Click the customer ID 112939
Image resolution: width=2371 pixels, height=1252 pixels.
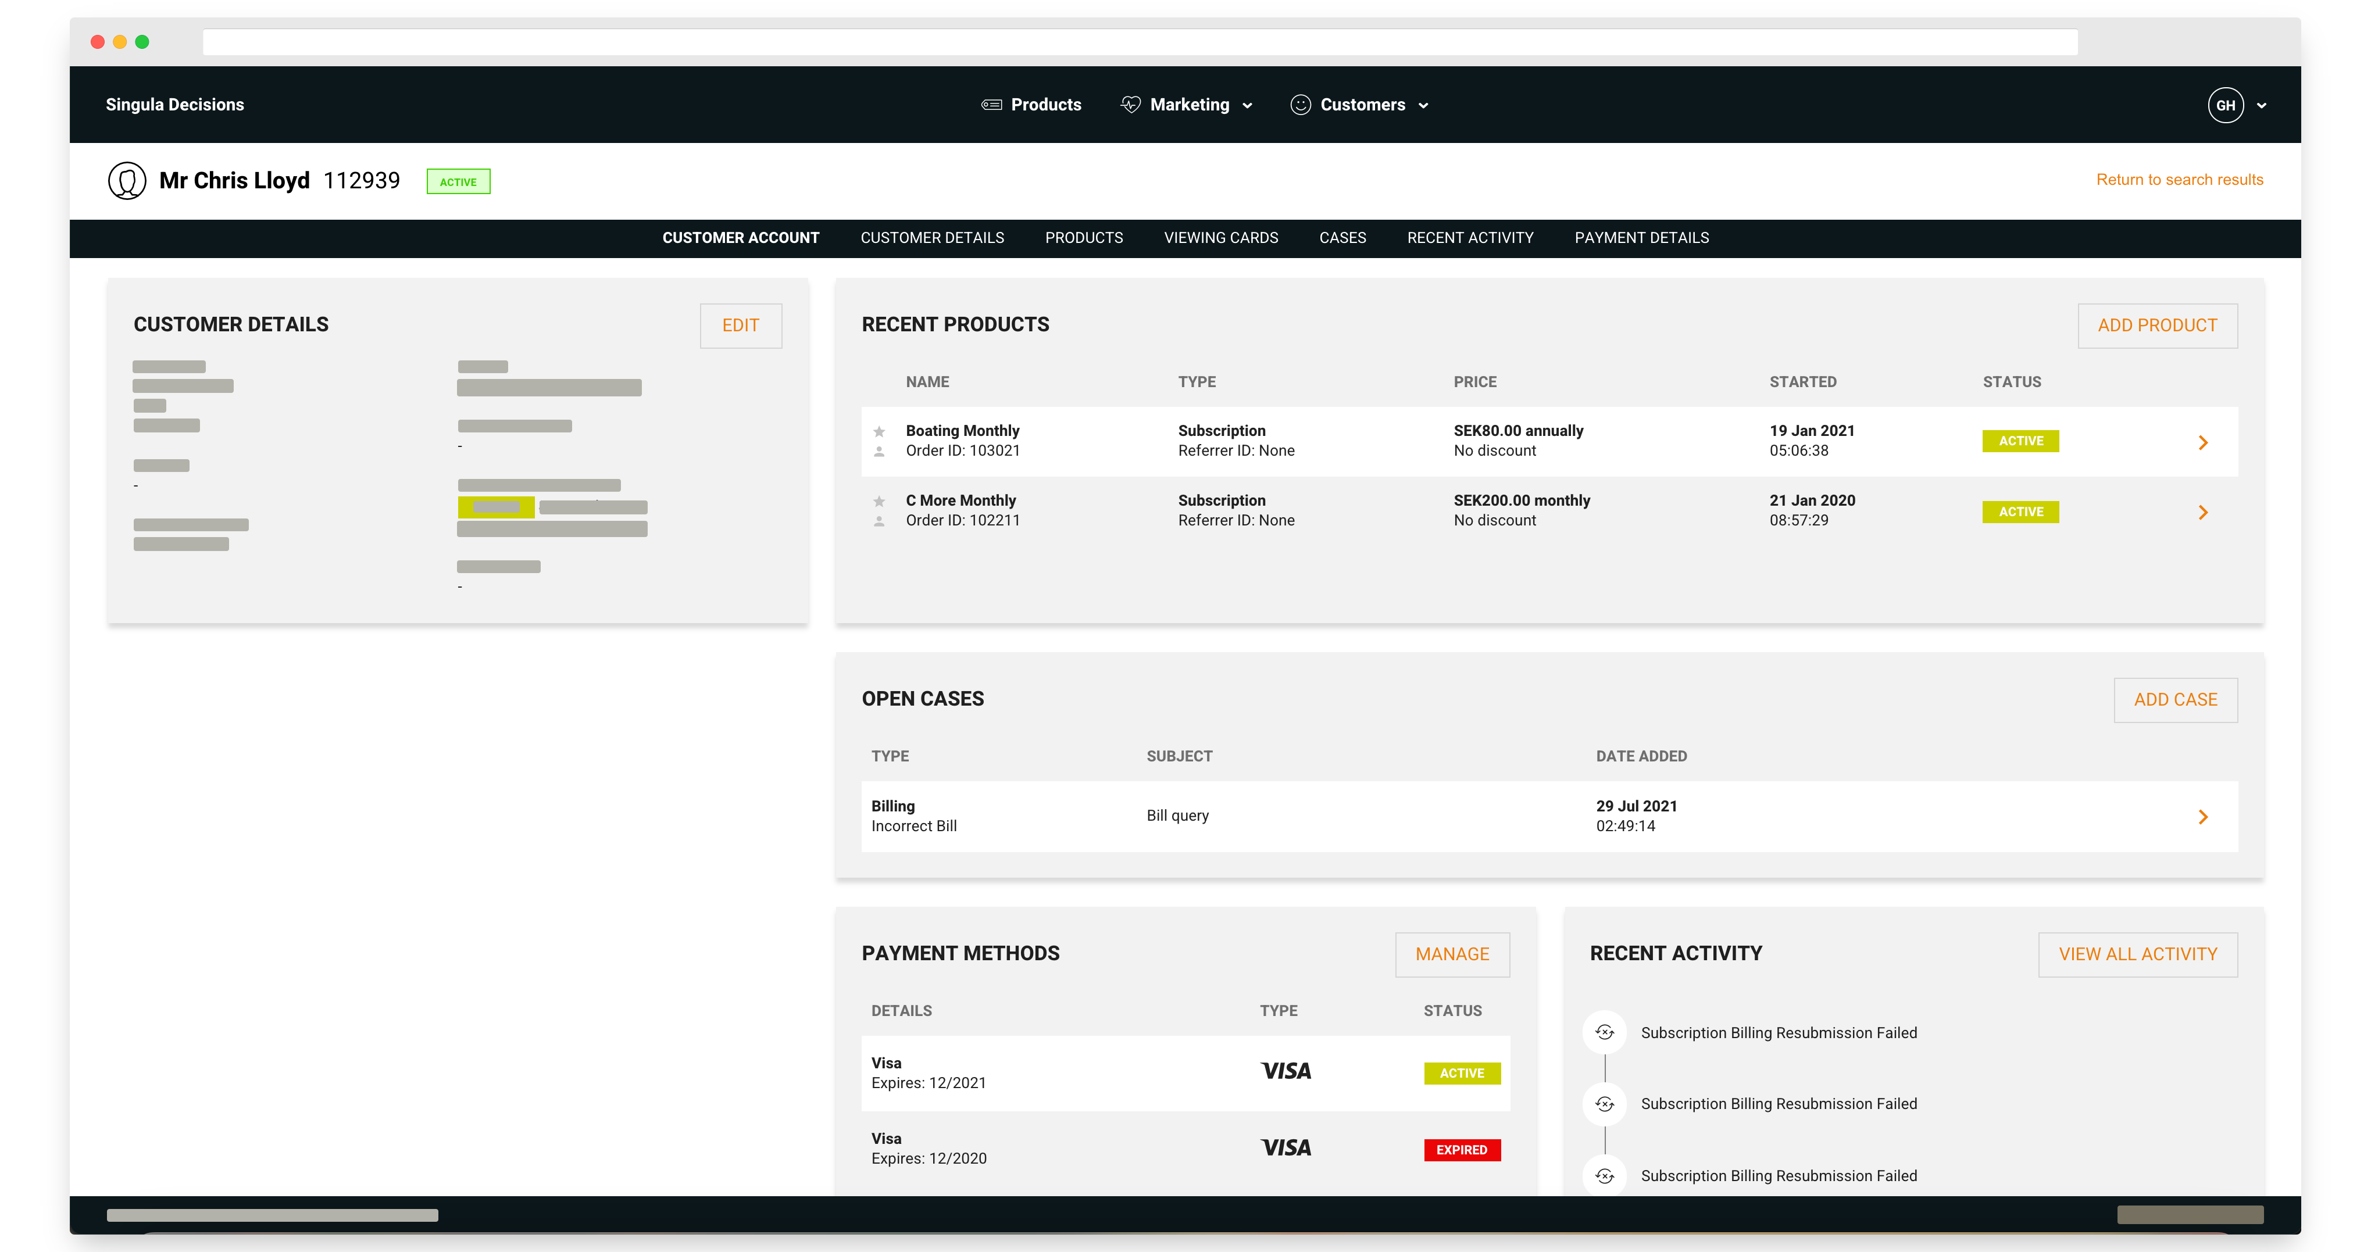click(x=361, y=180)
